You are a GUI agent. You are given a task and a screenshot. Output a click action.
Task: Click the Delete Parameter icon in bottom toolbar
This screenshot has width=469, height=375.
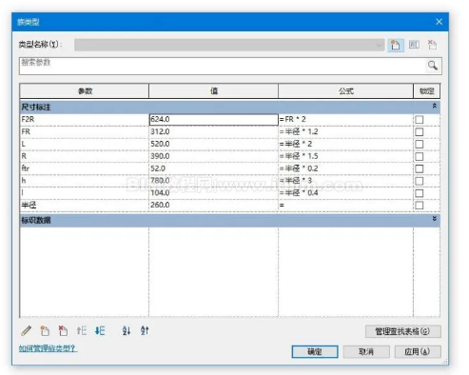[63, 331]
